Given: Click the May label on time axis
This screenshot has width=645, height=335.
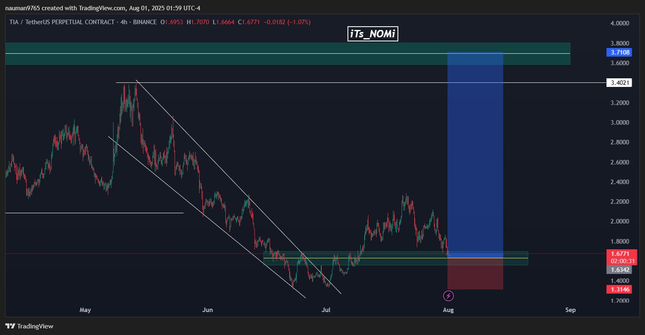Looking at the screenshot, I should coord(85,310).
